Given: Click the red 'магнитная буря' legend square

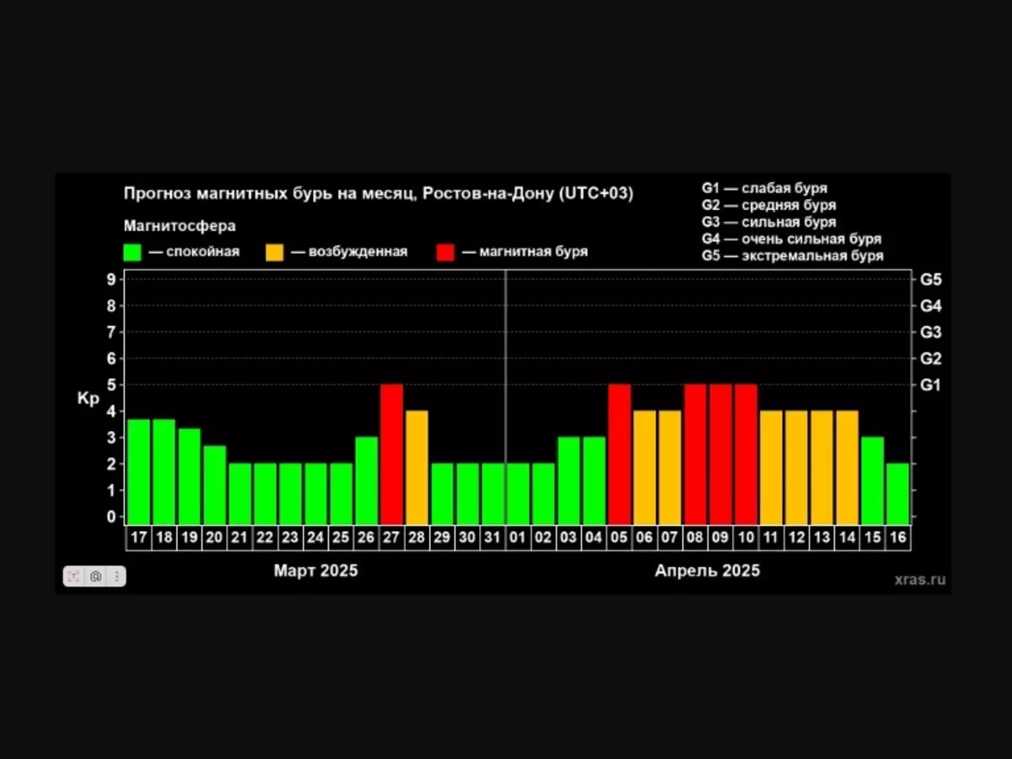Looking at the screenshot, I should 445,252.
